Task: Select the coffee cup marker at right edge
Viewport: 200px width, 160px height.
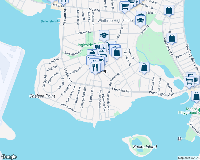Action: pyautogui.click(x=196, y=80)
